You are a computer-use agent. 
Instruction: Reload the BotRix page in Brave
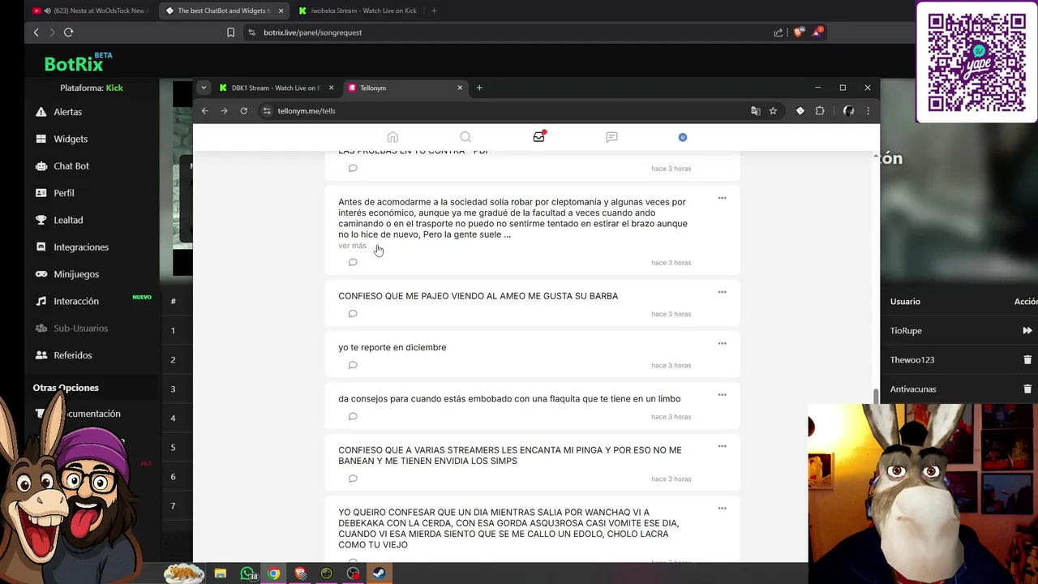tap(68, 32)
